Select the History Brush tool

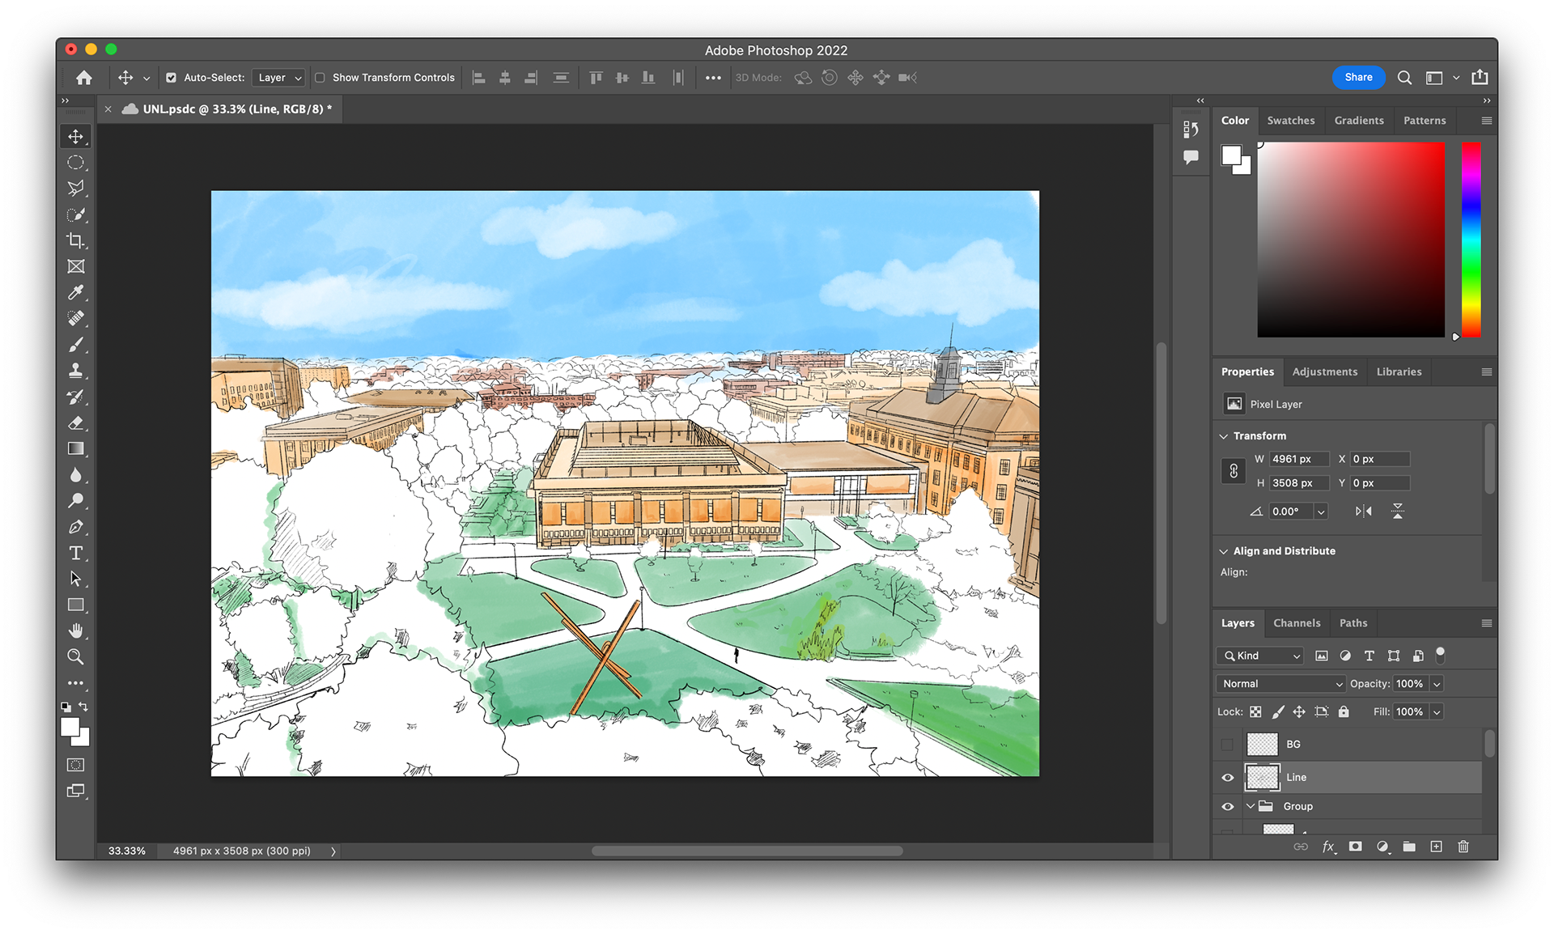tap(76, 397)
